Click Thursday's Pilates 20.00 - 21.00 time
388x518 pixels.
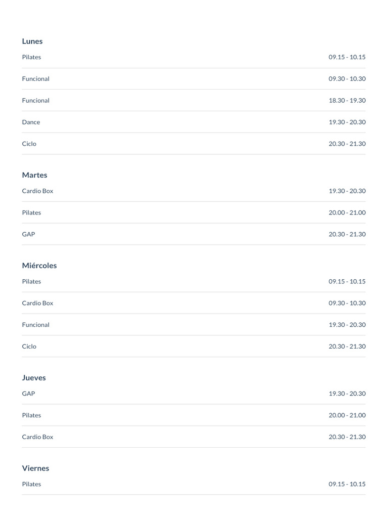tap(347, 416)
